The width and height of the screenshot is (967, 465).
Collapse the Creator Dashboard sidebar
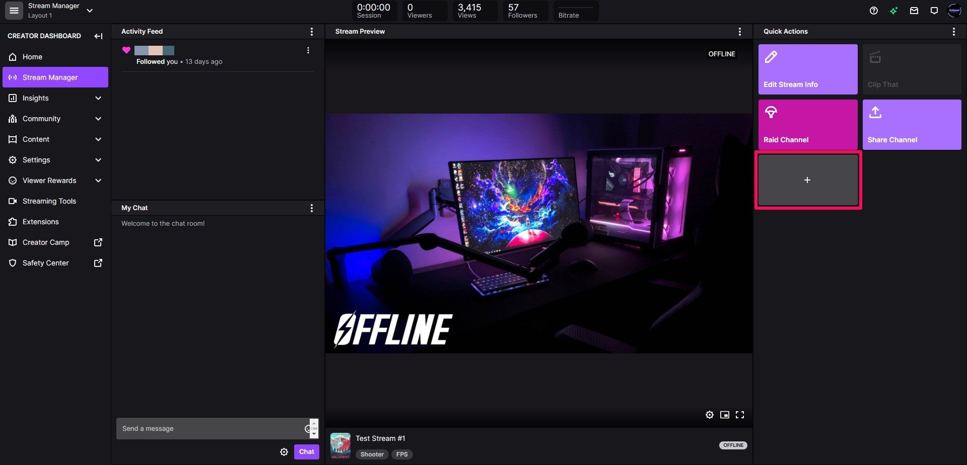click(x=99, y=36)
